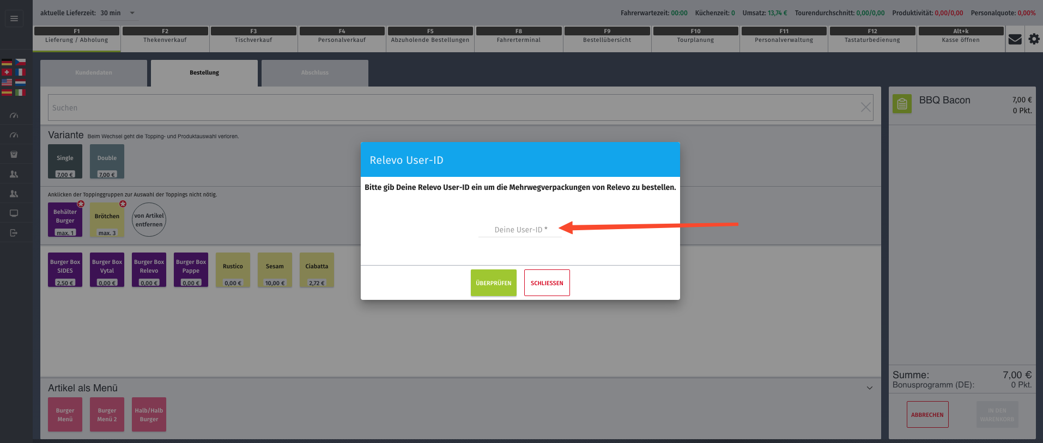Select the Czech flag language

20,62
